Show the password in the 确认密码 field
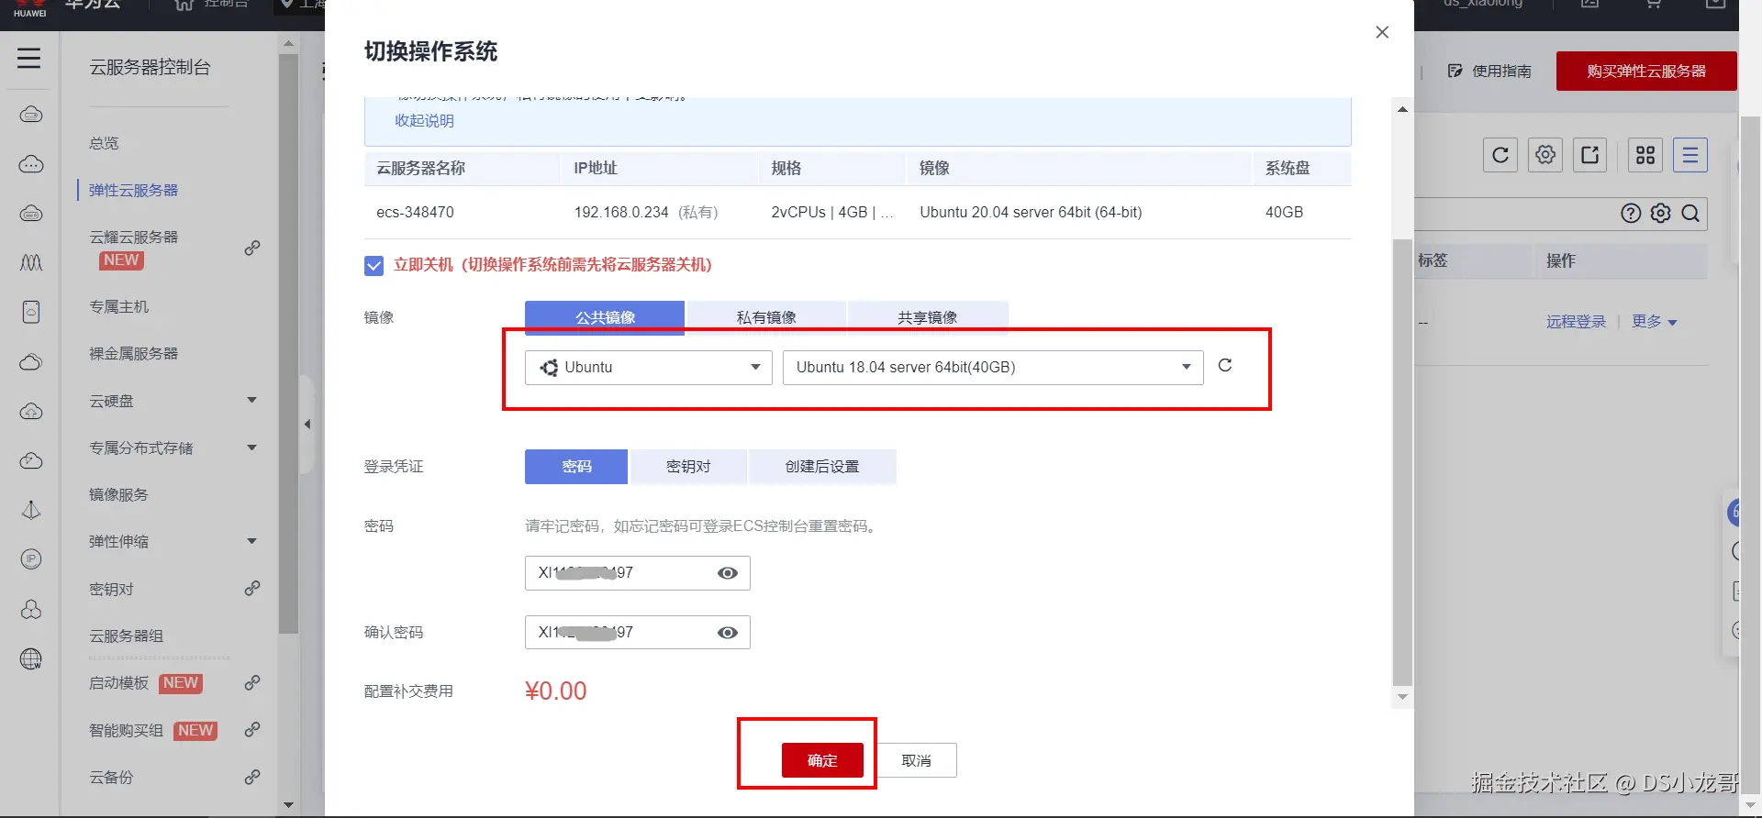The height and width of the screenshot is (818, 1762). (728, 633)
